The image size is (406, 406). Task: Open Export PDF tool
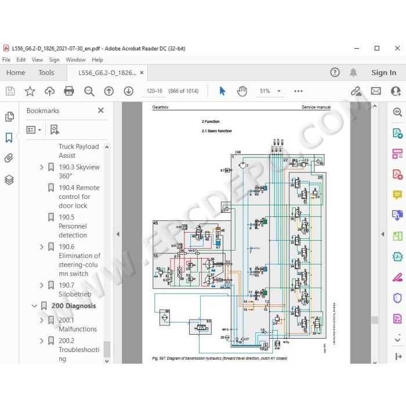tap(397, 133)
